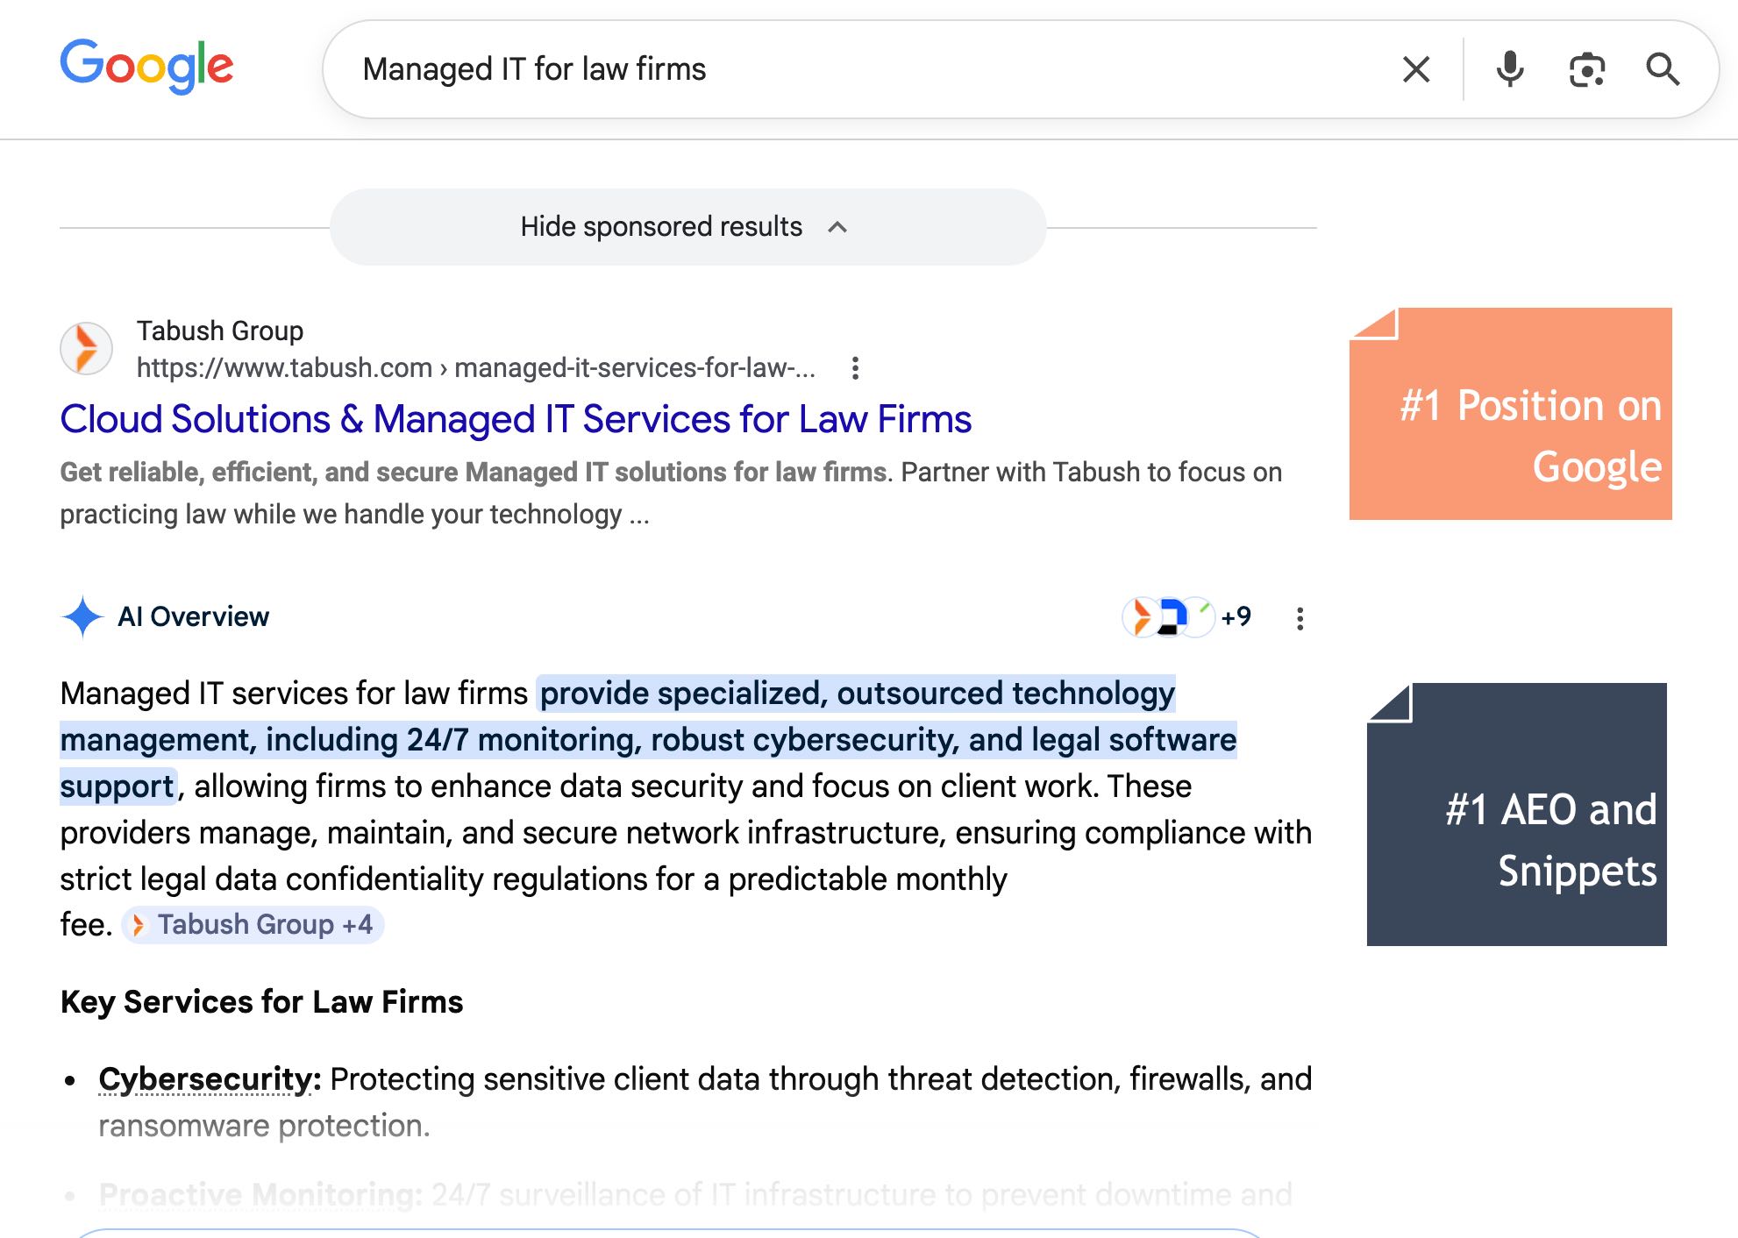Open the three-dot menu on the Tabush result
Image resolution: width=1738 pixels, height=1238 pixels.
(855, 368)
